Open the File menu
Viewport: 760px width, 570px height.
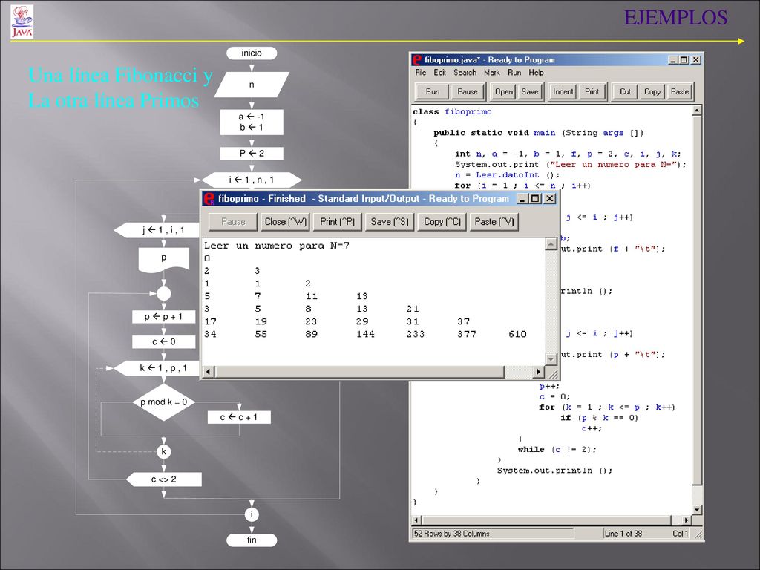[x=420, y=72]
